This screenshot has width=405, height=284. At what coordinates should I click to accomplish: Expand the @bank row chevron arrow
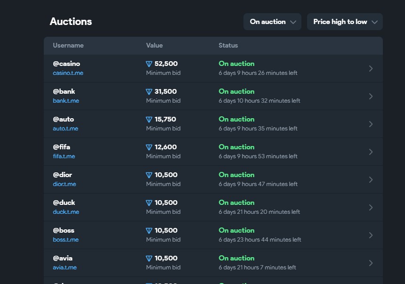371,96
